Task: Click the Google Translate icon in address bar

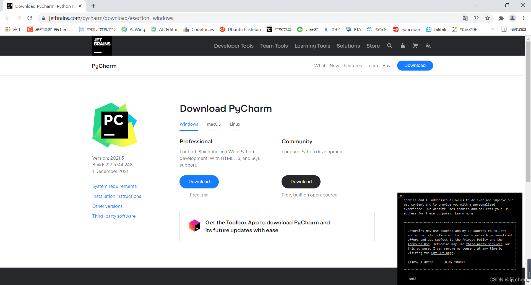Action: 465,18
